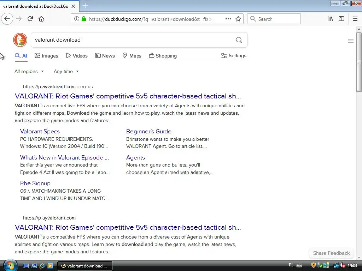Open second VALORANT result without en-us
The height and width of the screenshot is (271, 362).
coord(128,228)
